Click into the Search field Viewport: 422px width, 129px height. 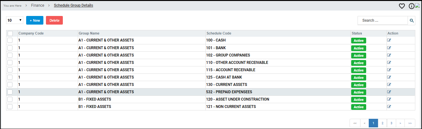point(383,20)
